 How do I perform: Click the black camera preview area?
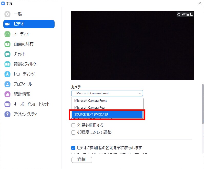click(x=133, y=45)
